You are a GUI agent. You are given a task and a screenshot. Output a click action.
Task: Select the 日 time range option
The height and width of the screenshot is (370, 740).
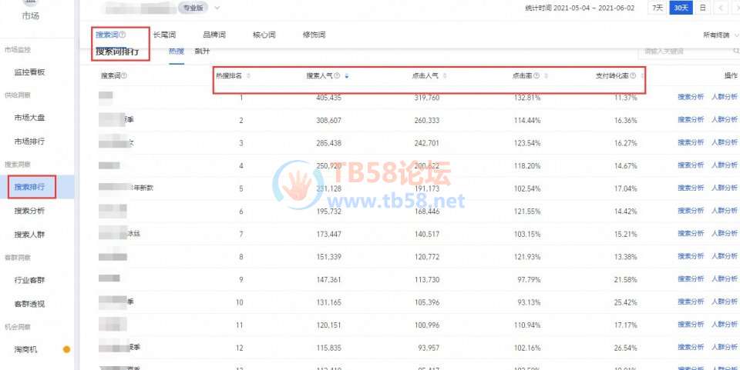click(701, 8)
